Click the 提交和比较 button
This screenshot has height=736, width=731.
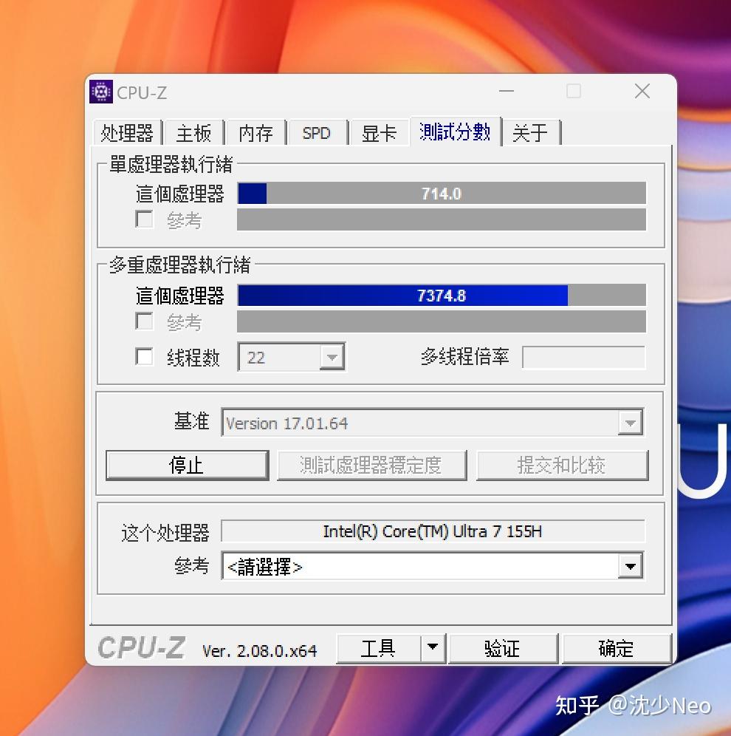click(x=562, y=465)
